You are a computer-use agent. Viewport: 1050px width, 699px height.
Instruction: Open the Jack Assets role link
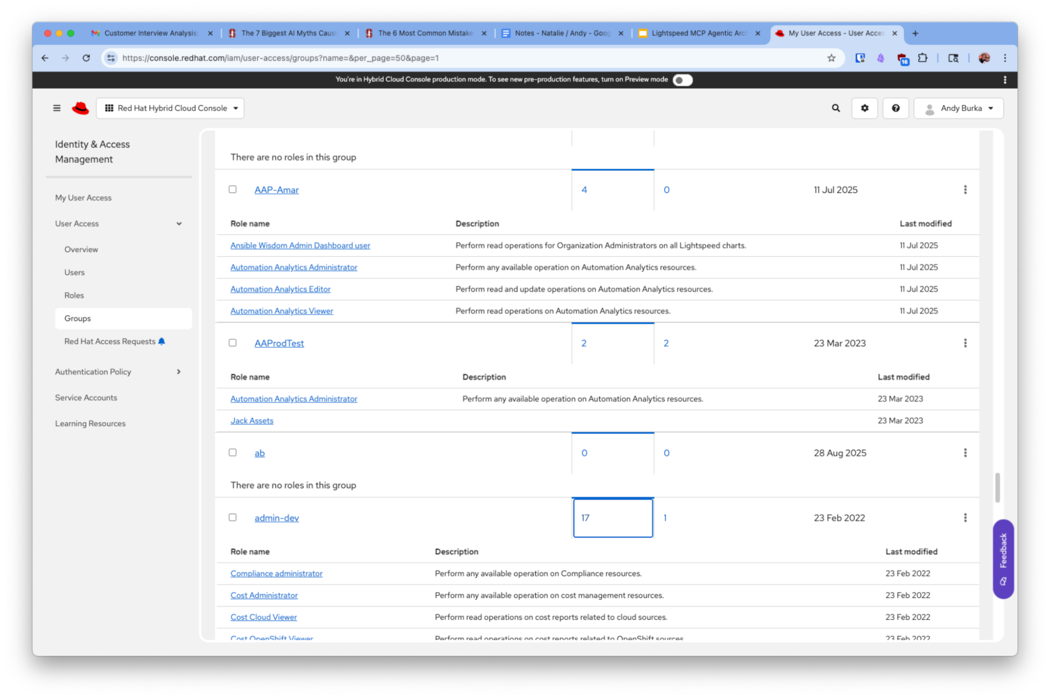(x=252, y=421)
